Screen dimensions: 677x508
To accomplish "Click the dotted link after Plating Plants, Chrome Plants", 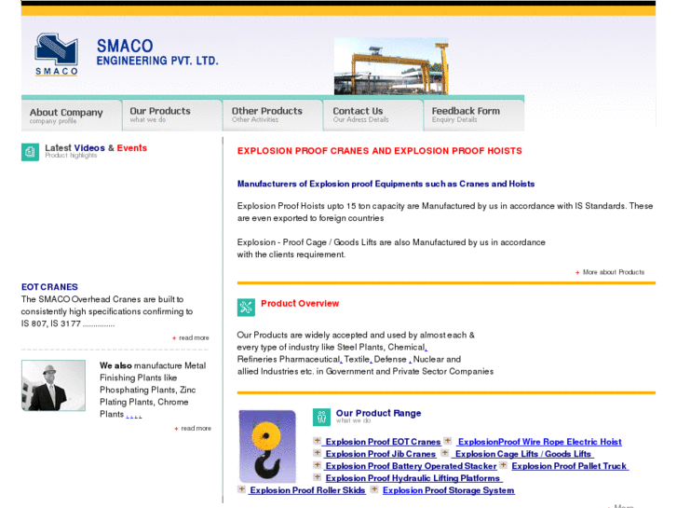I will (x=134, y=416).
